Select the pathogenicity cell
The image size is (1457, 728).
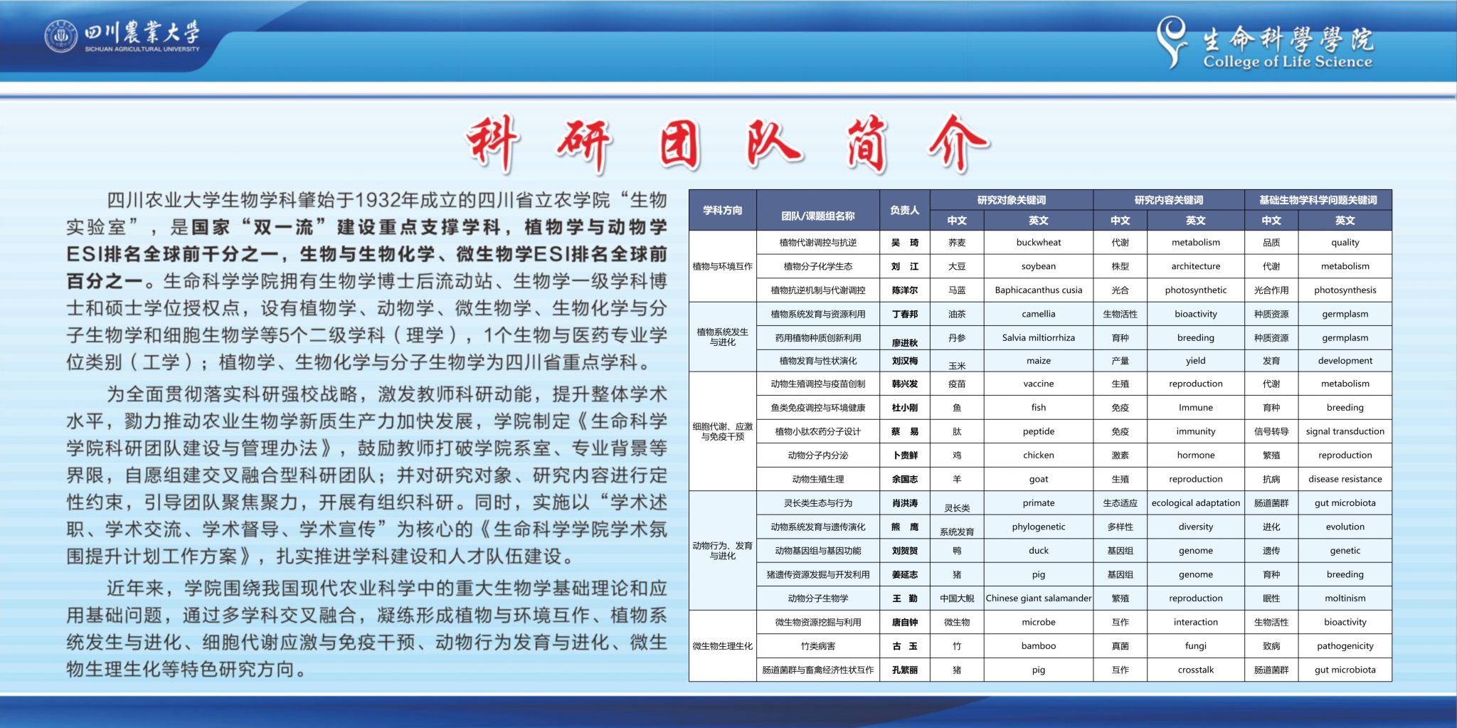(1345, 646)
